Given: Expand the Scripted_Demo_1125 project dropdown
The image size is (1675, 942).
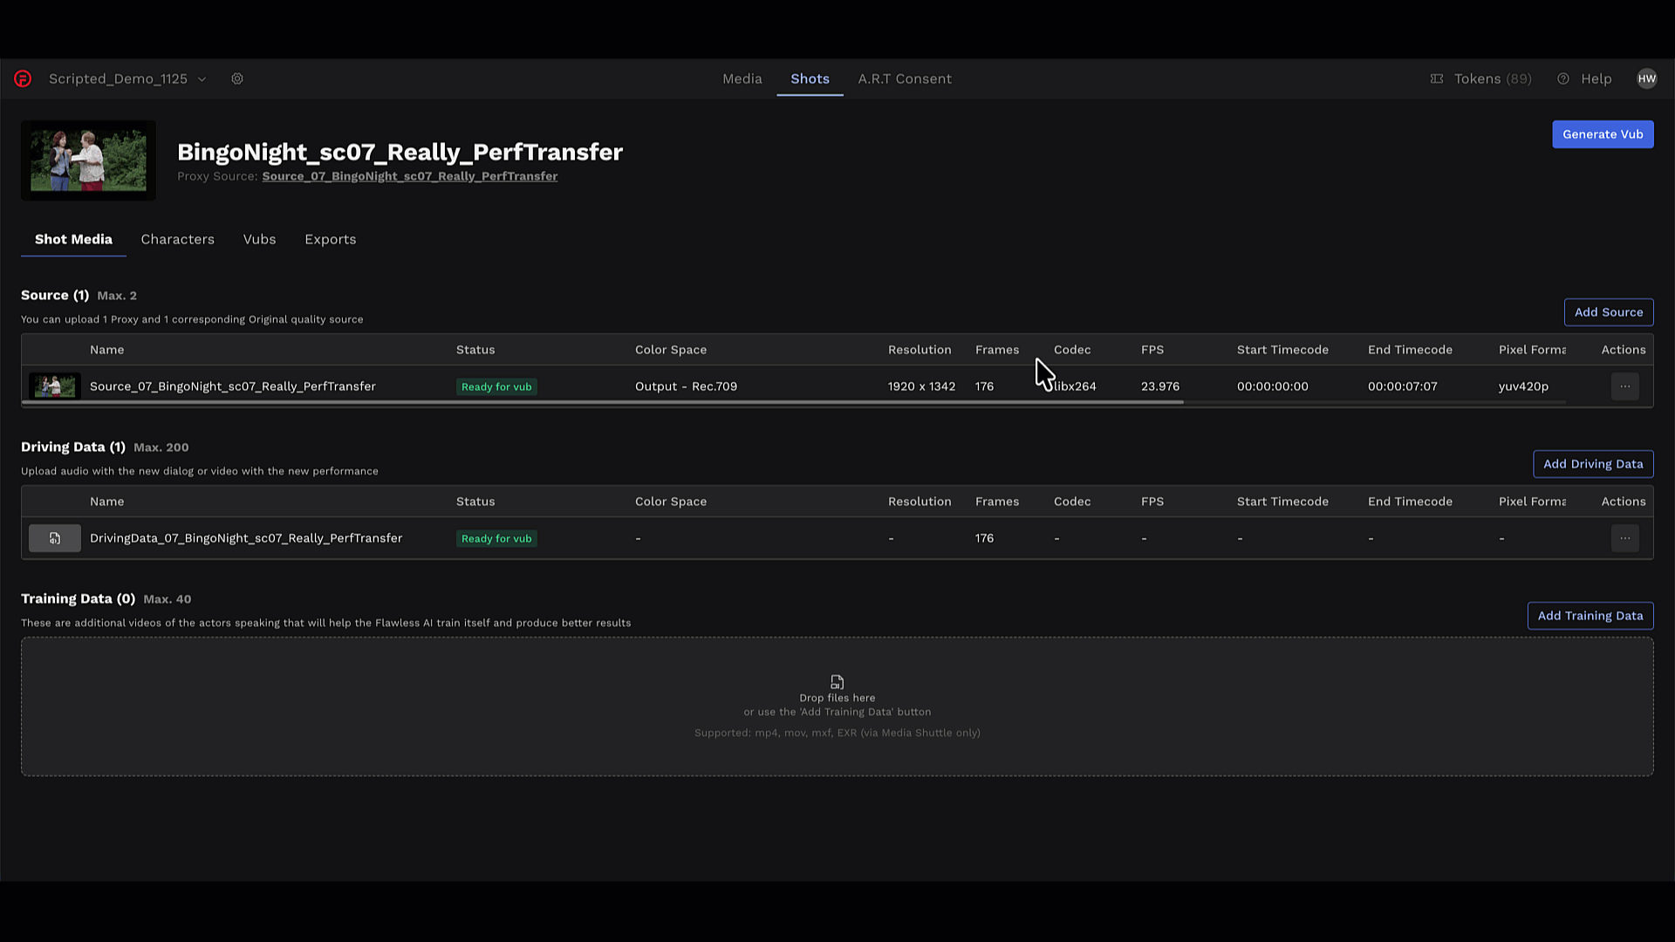Looking at the screenshot, I should point(202,78).
